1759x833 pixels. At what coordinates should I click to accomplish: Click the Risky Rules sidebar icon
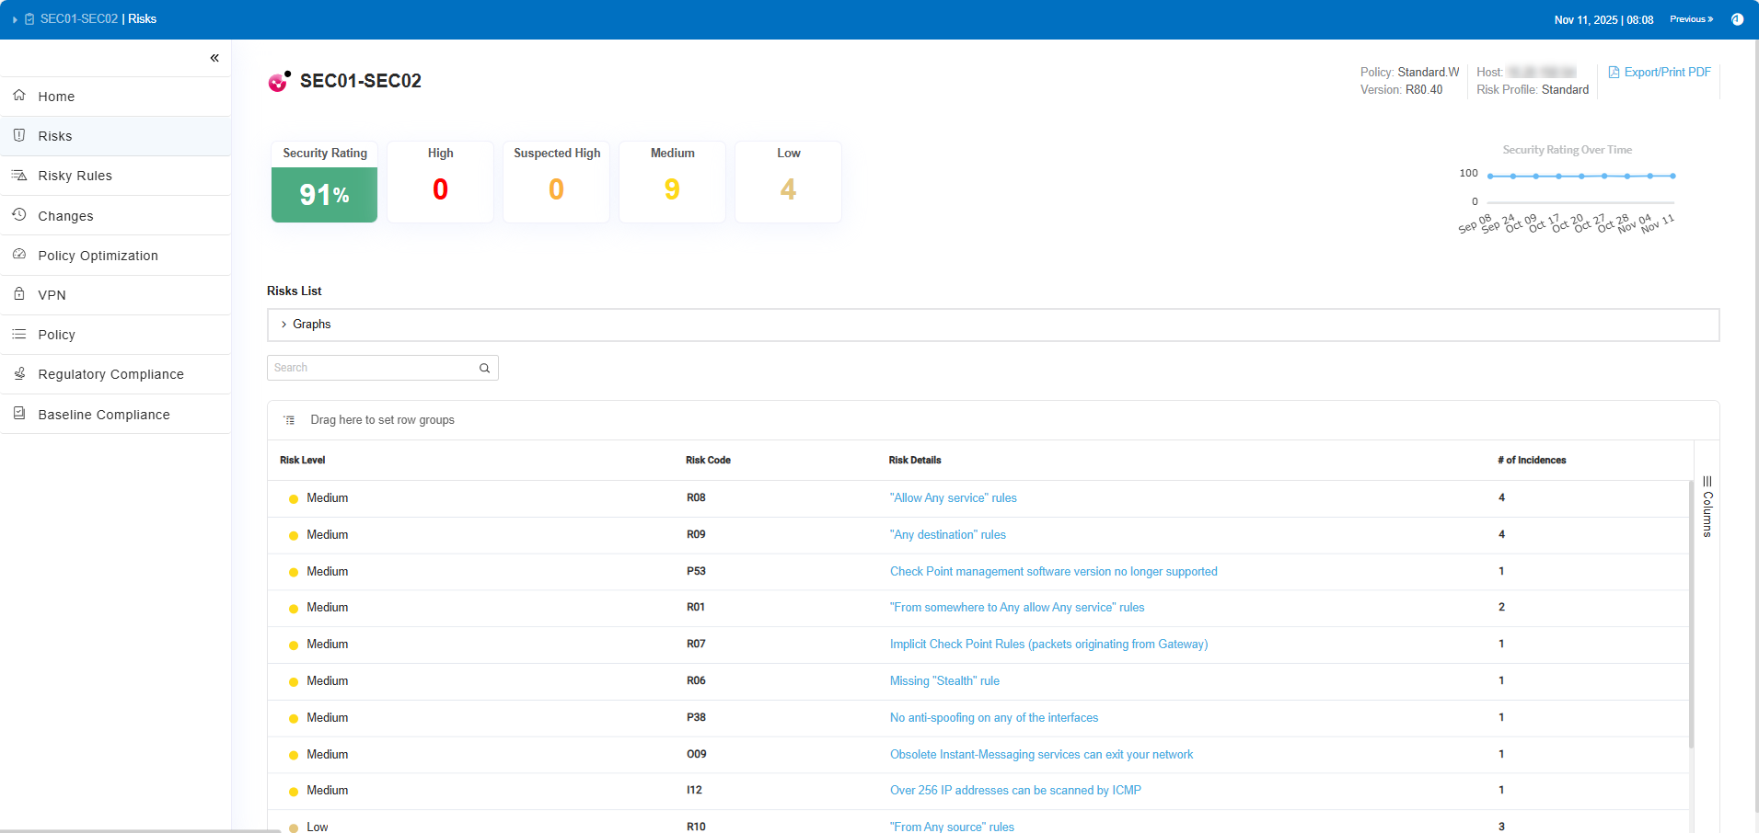(x=19, y=175)
